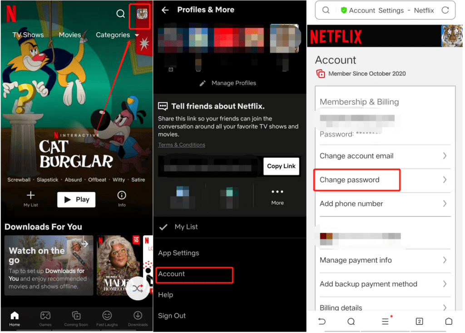Open the Madea Homecoming thumbnail
Viewport: 465px width, 333px height.
119,265
